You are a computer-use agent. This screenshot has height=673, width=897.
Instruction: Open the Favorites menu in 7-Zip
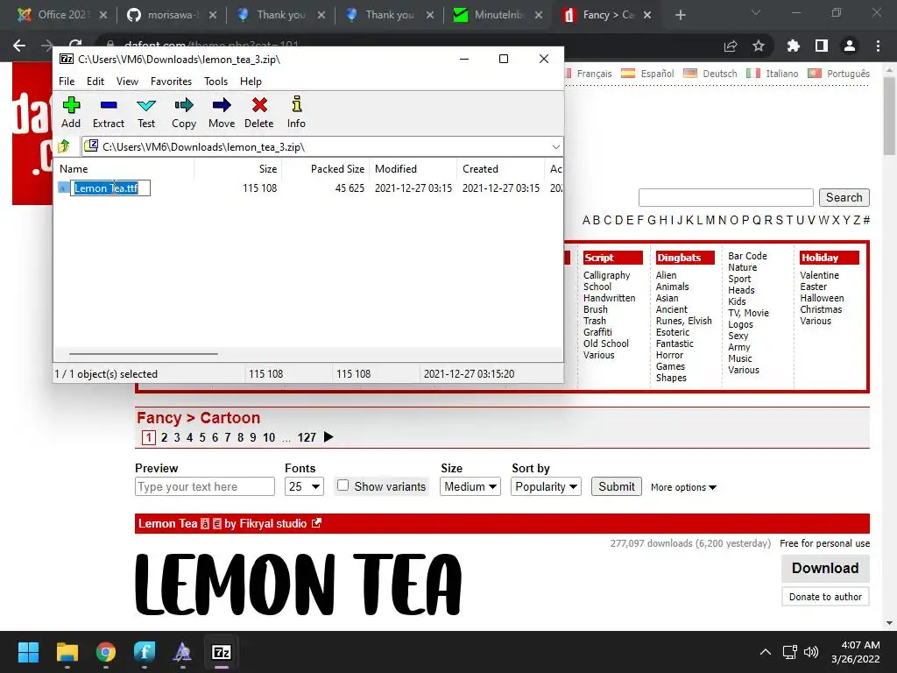click(171, 81)
